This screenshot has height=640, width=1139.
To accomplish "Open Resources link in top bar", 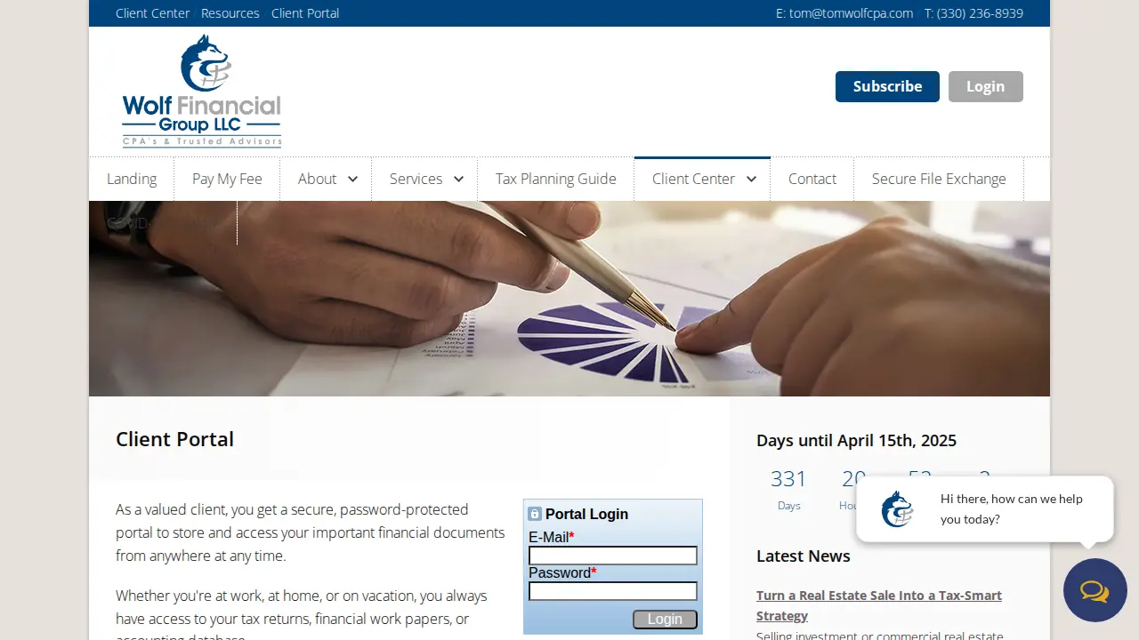I will click(230, 13).
